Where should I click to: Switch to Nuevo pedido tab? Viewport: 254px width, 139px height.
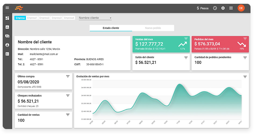[x=153, y=28]
